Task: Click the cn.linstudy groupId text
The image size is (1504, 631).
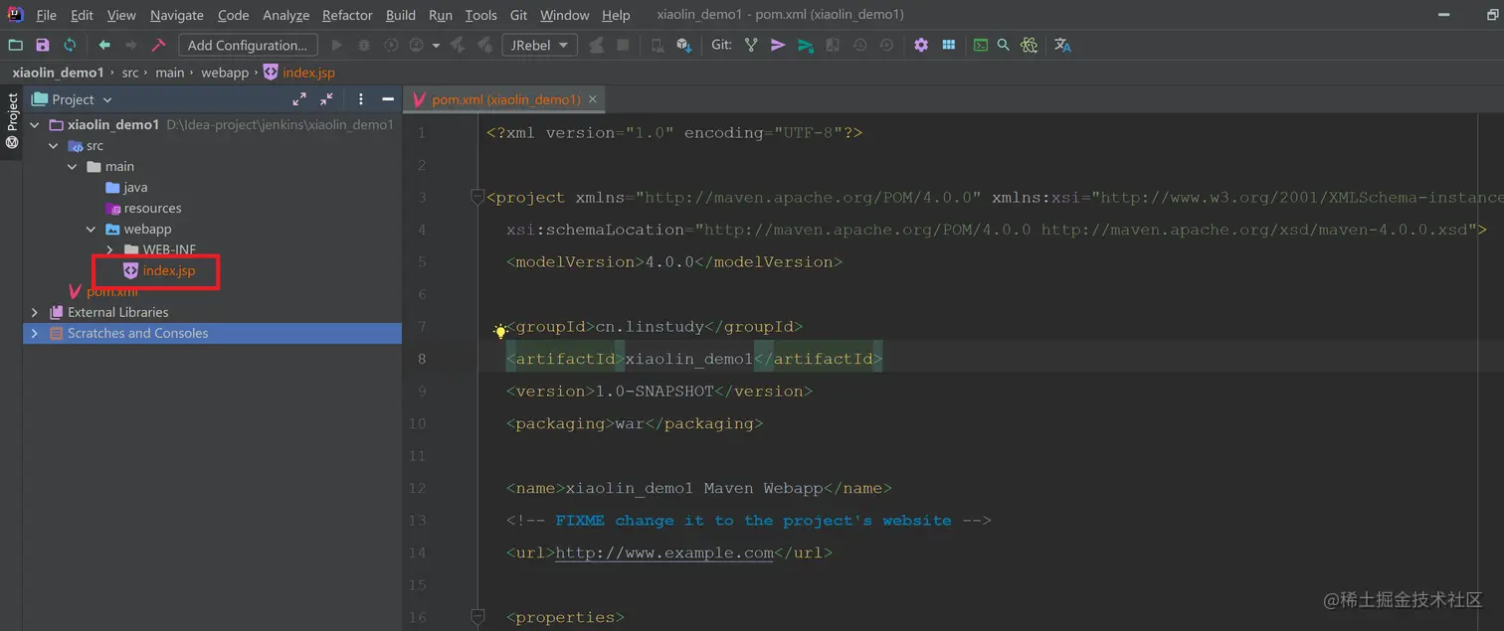Action: click(650, 326)
